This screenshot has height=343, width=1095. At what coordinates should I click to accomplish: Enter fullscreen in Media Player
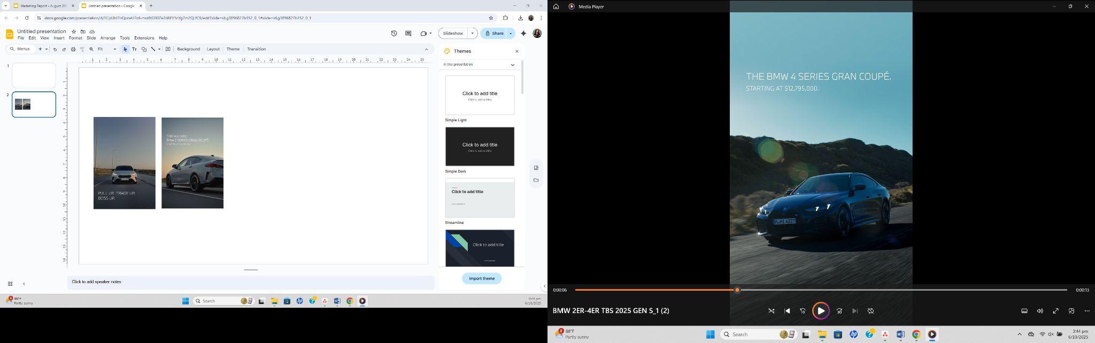click(1056, 311)
